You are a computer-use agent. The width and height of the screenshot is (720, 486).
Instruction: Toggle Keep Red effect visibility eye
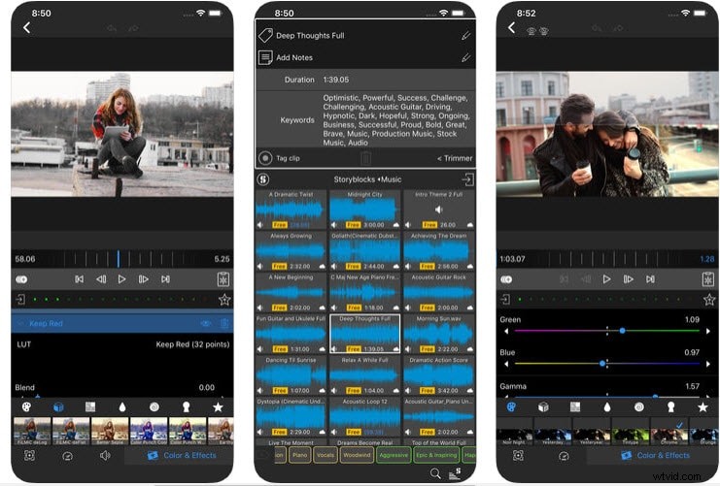tap(205, 323)
